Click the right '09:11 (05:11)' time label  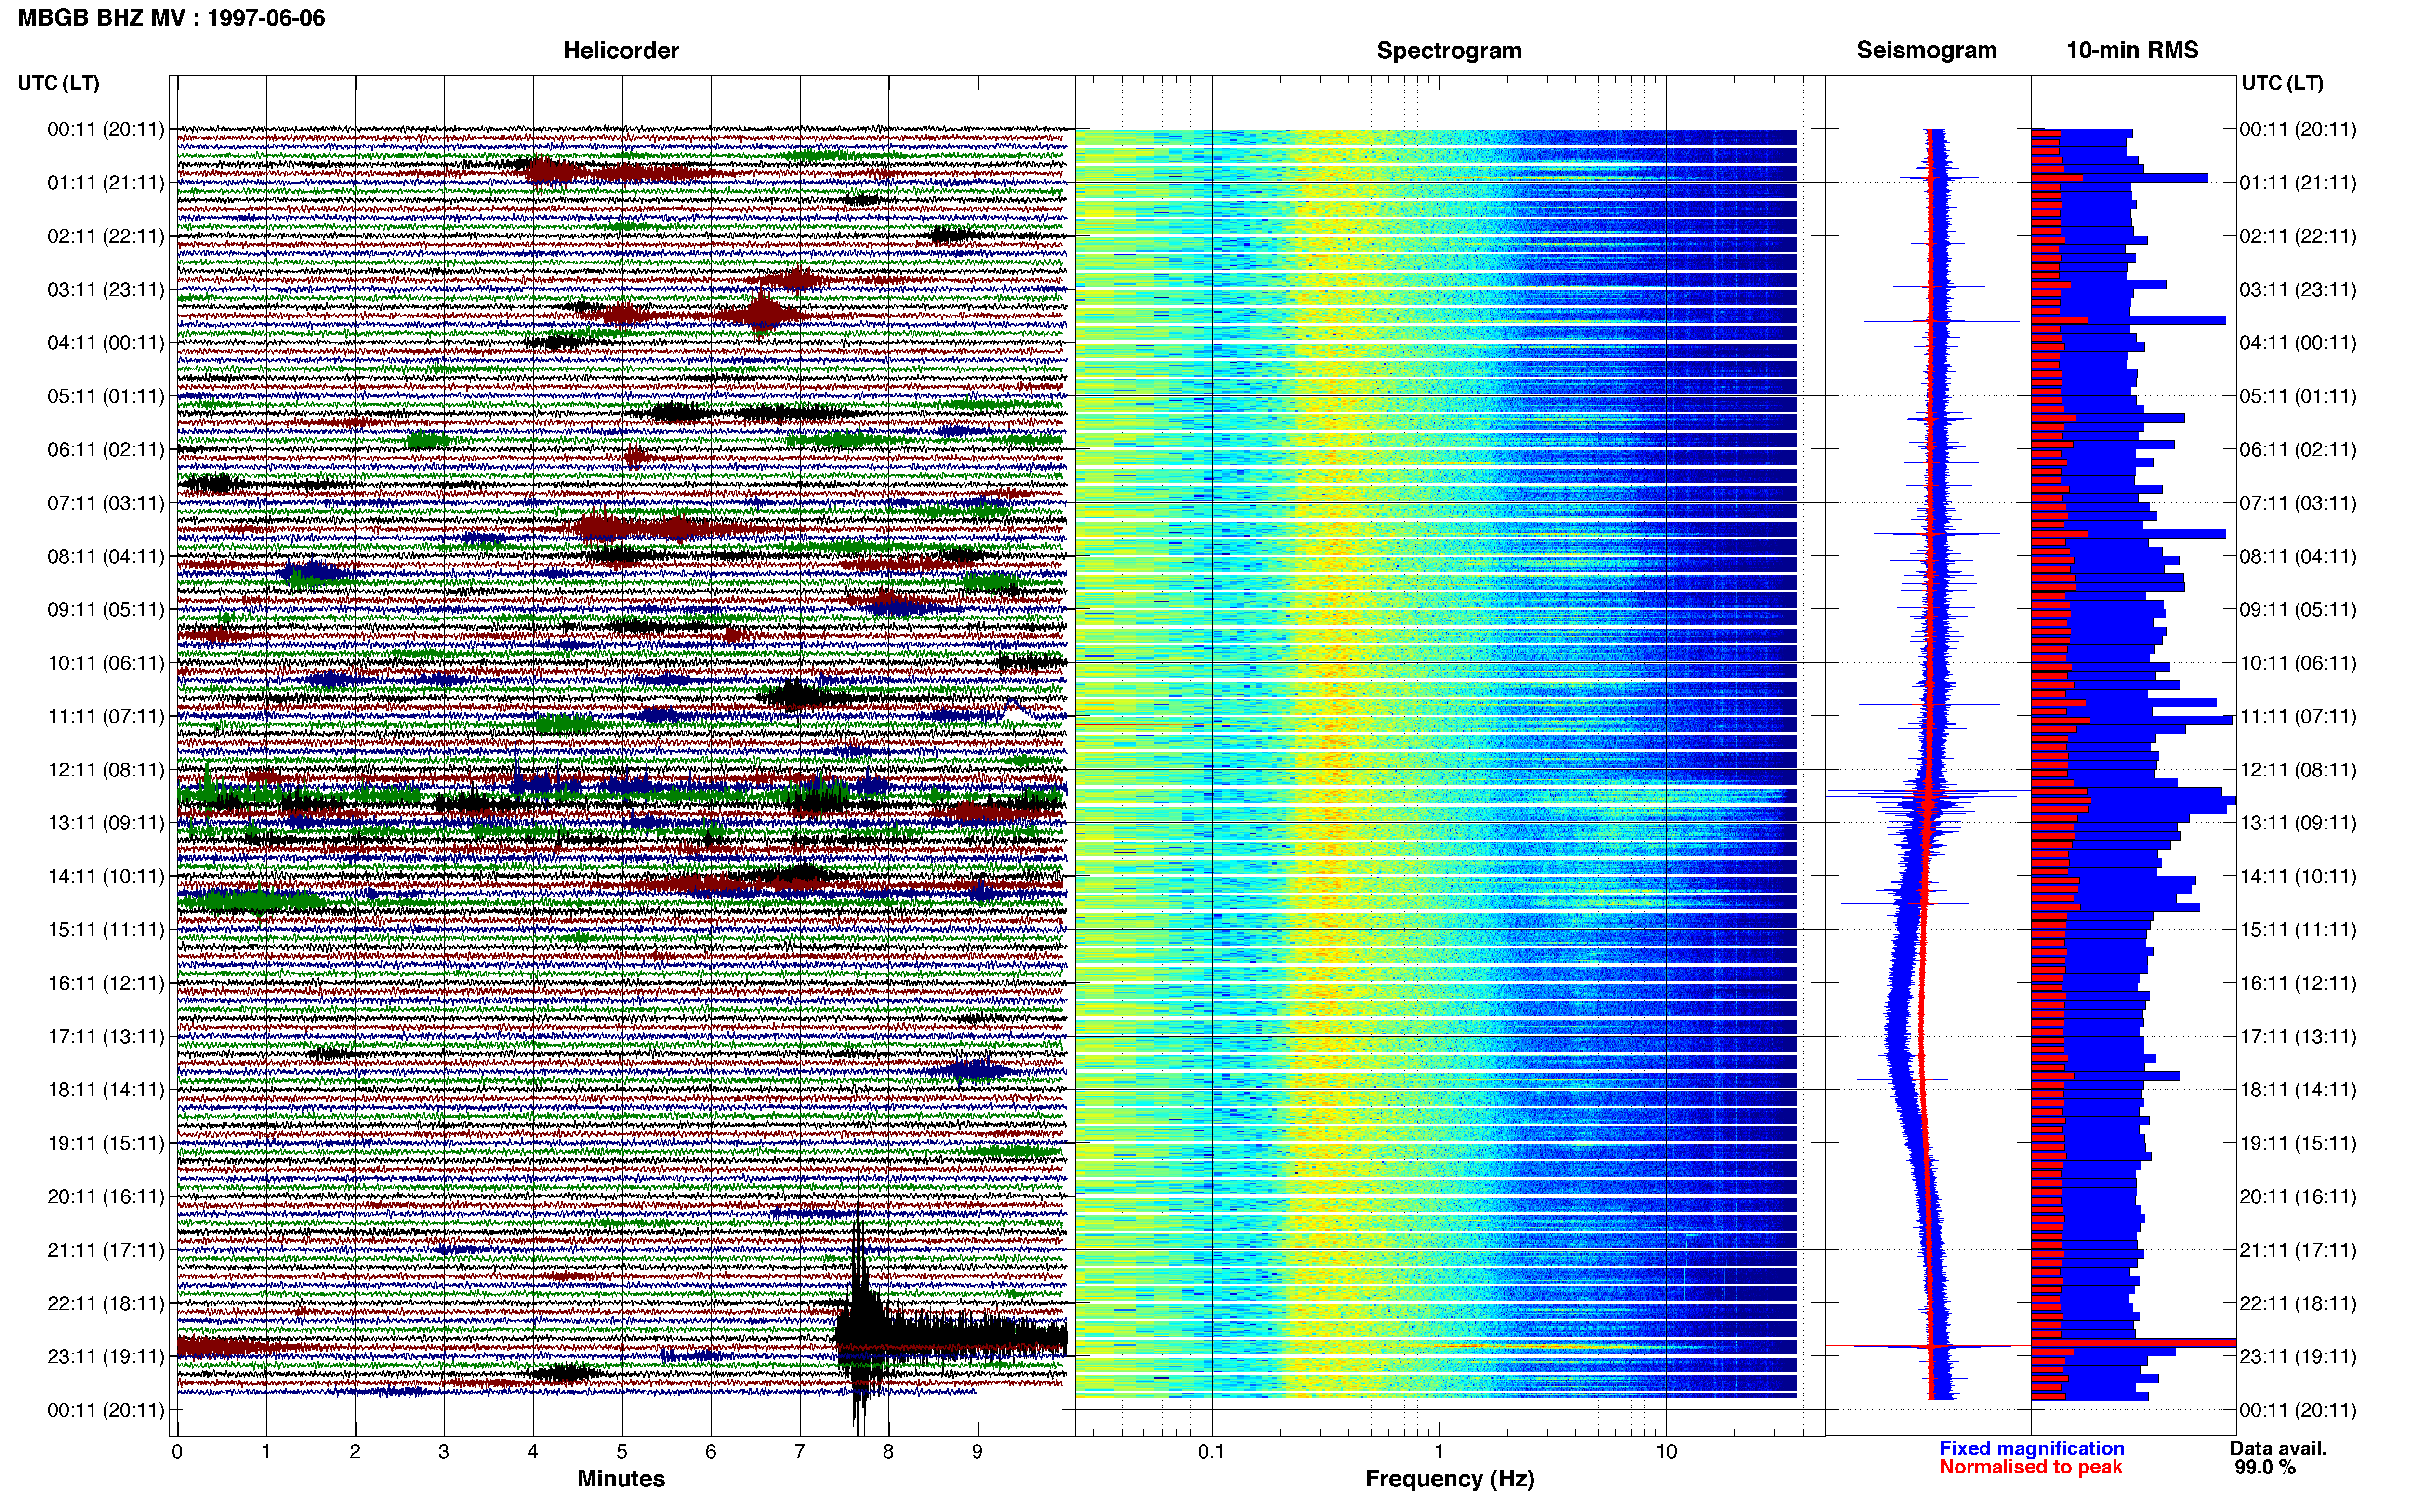(x=2298, y=610)
